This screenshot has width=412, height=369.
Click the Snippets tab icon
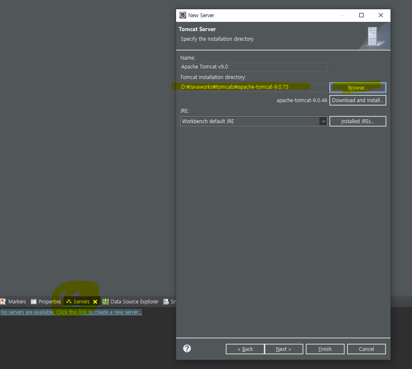click(166, 302)
